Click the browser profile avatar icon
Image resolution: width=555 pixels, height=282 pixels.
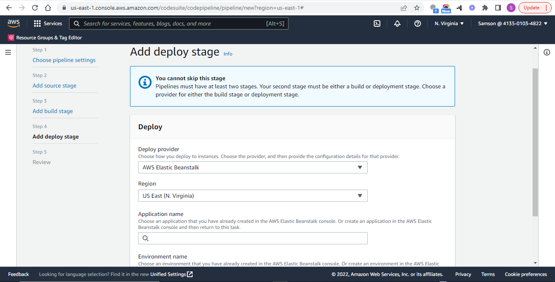click(511, 7)
